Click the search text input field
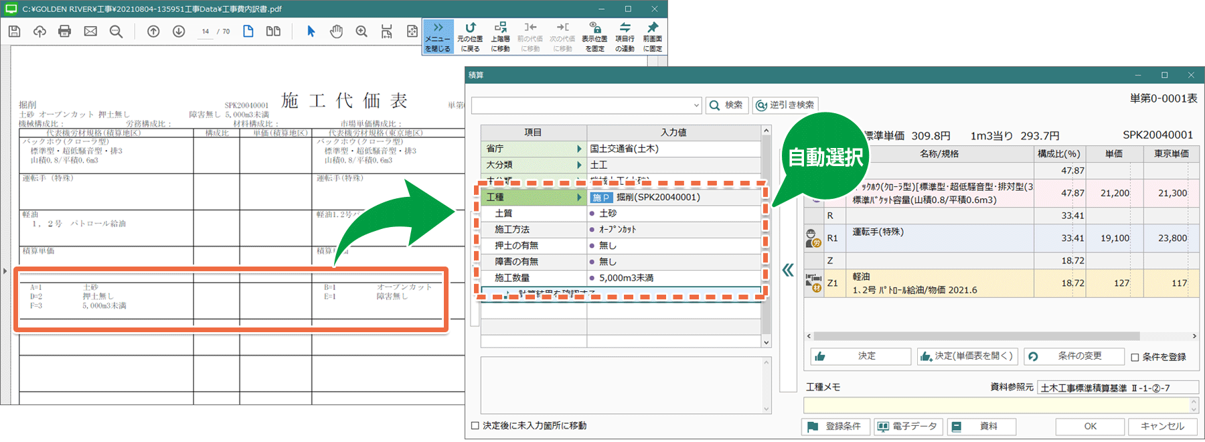1205x442 pixels. [x=581, y=106]
